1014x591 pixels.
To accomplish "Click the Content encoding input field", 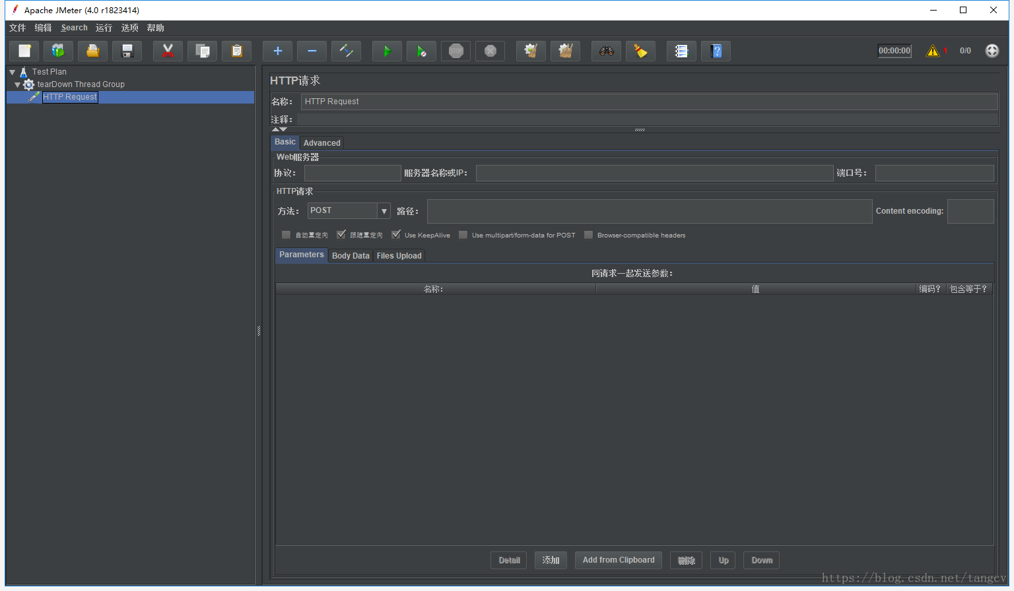I will click(x=970, y=211).
